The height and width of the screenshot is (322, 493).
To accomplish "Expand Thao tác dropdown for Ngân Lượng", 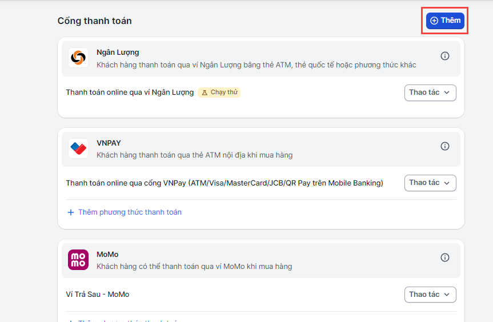I will tap(430, 92).
